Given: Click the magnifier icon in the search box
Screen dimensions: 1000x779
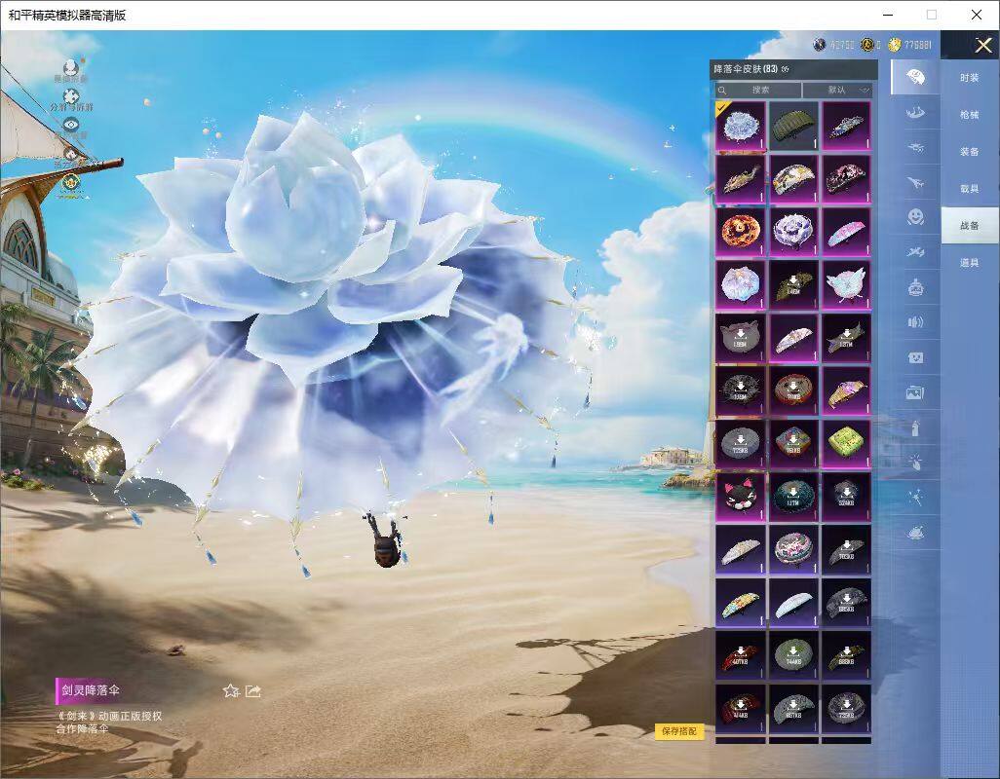Looking at the screenshot, I should click(722, 91).
